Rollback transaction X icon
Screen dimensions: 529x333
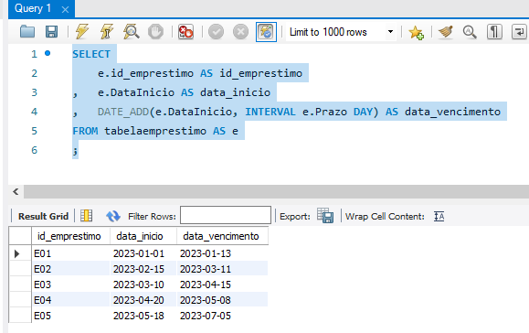point(240,32)
